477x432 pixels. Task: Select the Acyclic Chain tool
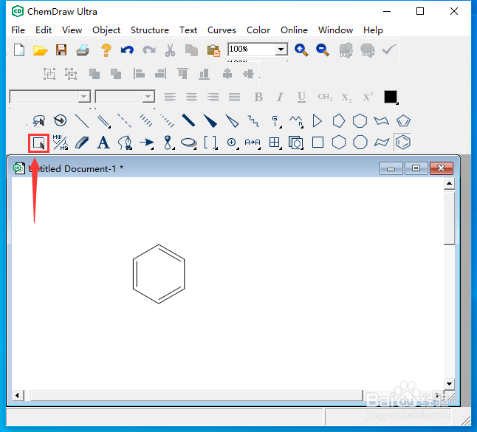(x=296, y=121)
